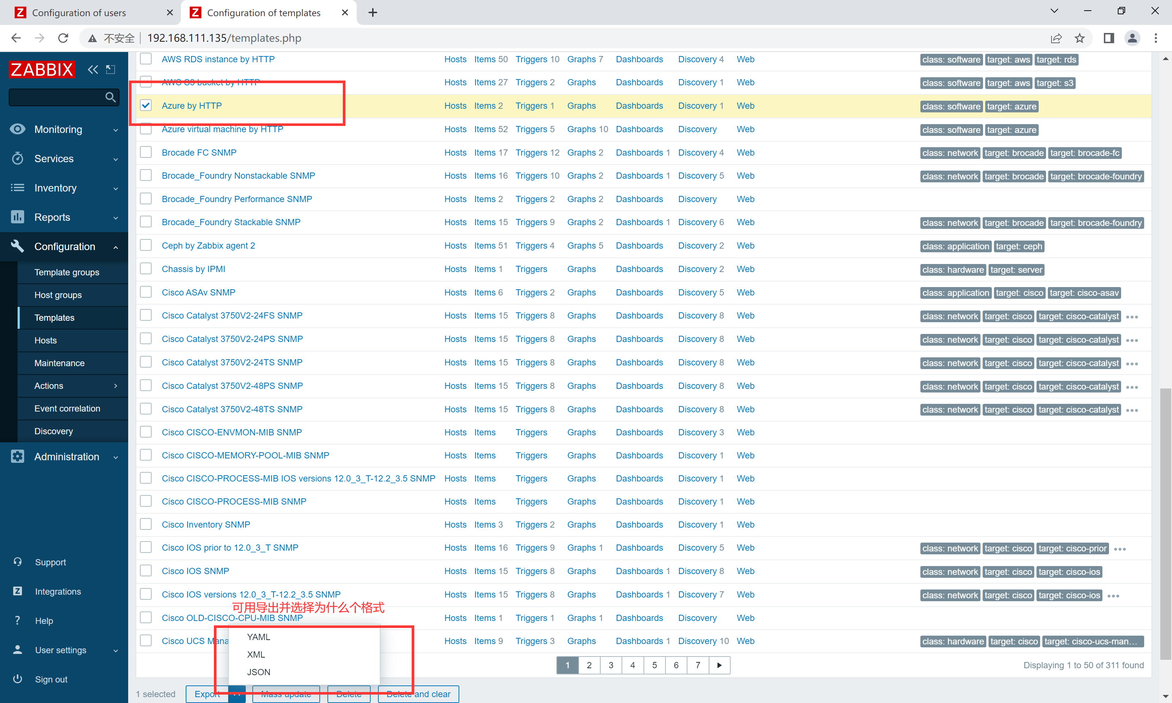This screenshot has height=703, width=1172.
Task: Click the Sign out power icon
Action: [x=18, y=678]
